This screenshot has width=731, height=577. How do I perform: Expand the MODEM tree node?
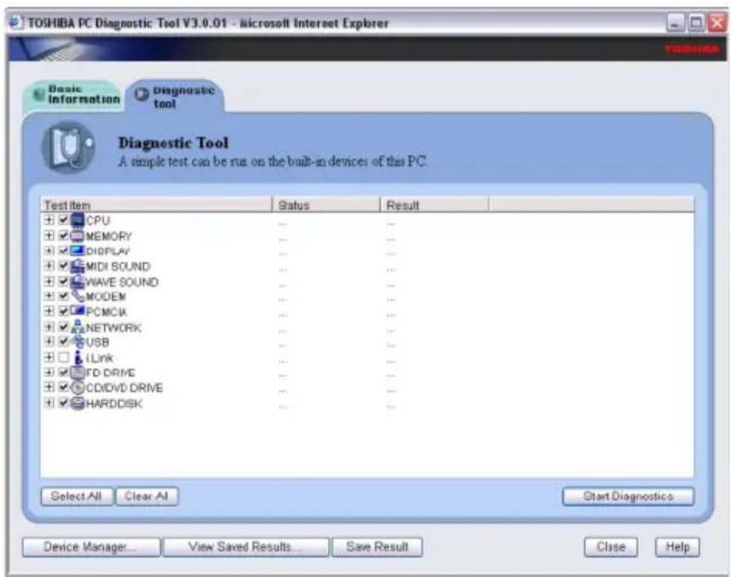click(x=49, y=296)
